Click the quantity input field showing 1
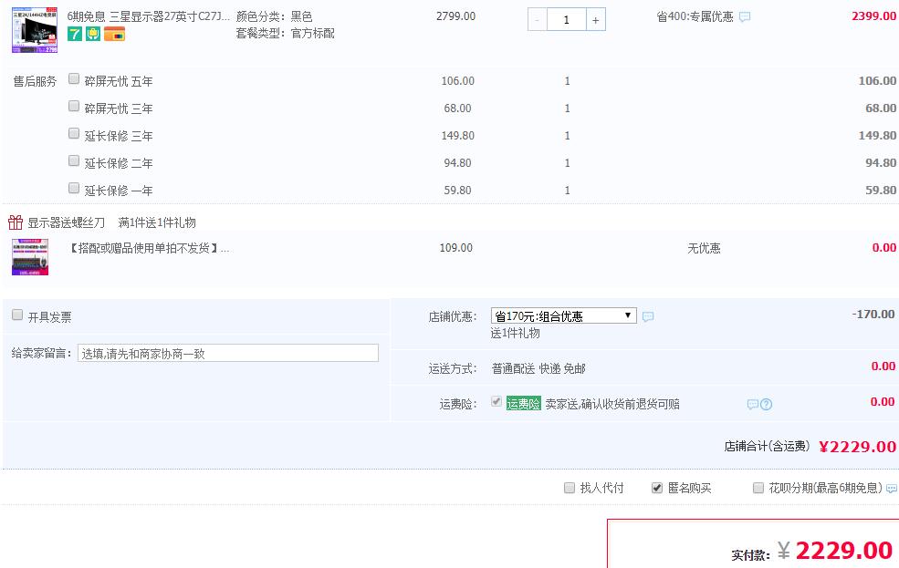This screenshot has height=568, width=899. 567,20
